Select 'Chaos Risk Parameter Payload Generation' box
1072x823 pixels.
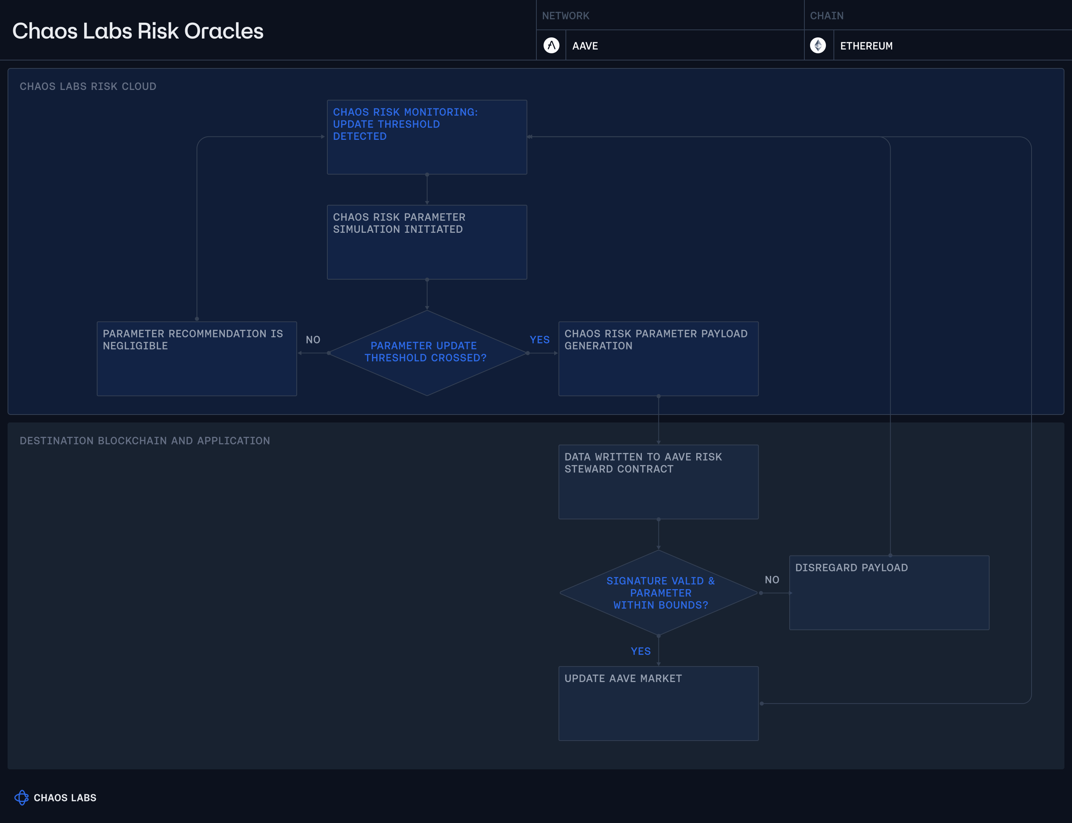[x=658, y=359]
